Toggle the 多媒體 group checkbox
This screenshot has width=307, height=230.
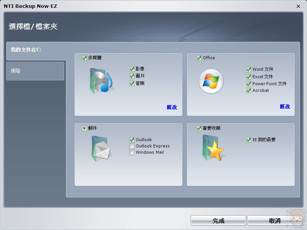pos(84,58)
